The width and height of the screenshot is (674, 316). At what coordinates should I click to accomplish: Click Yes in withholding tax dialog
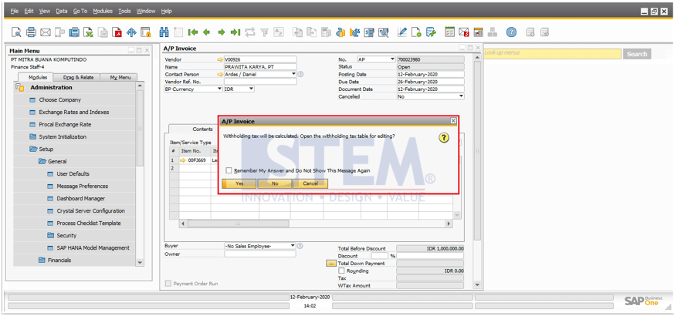point(239,183)
